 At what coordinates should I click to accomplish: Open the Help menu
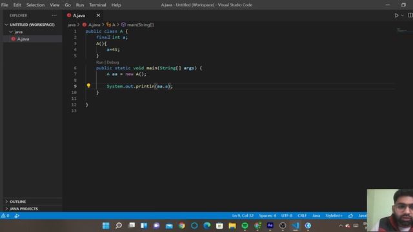click(116, 5)
